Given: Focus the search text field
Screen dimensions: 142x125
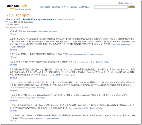Looking at the screenshot, I should tap(111, 7).
